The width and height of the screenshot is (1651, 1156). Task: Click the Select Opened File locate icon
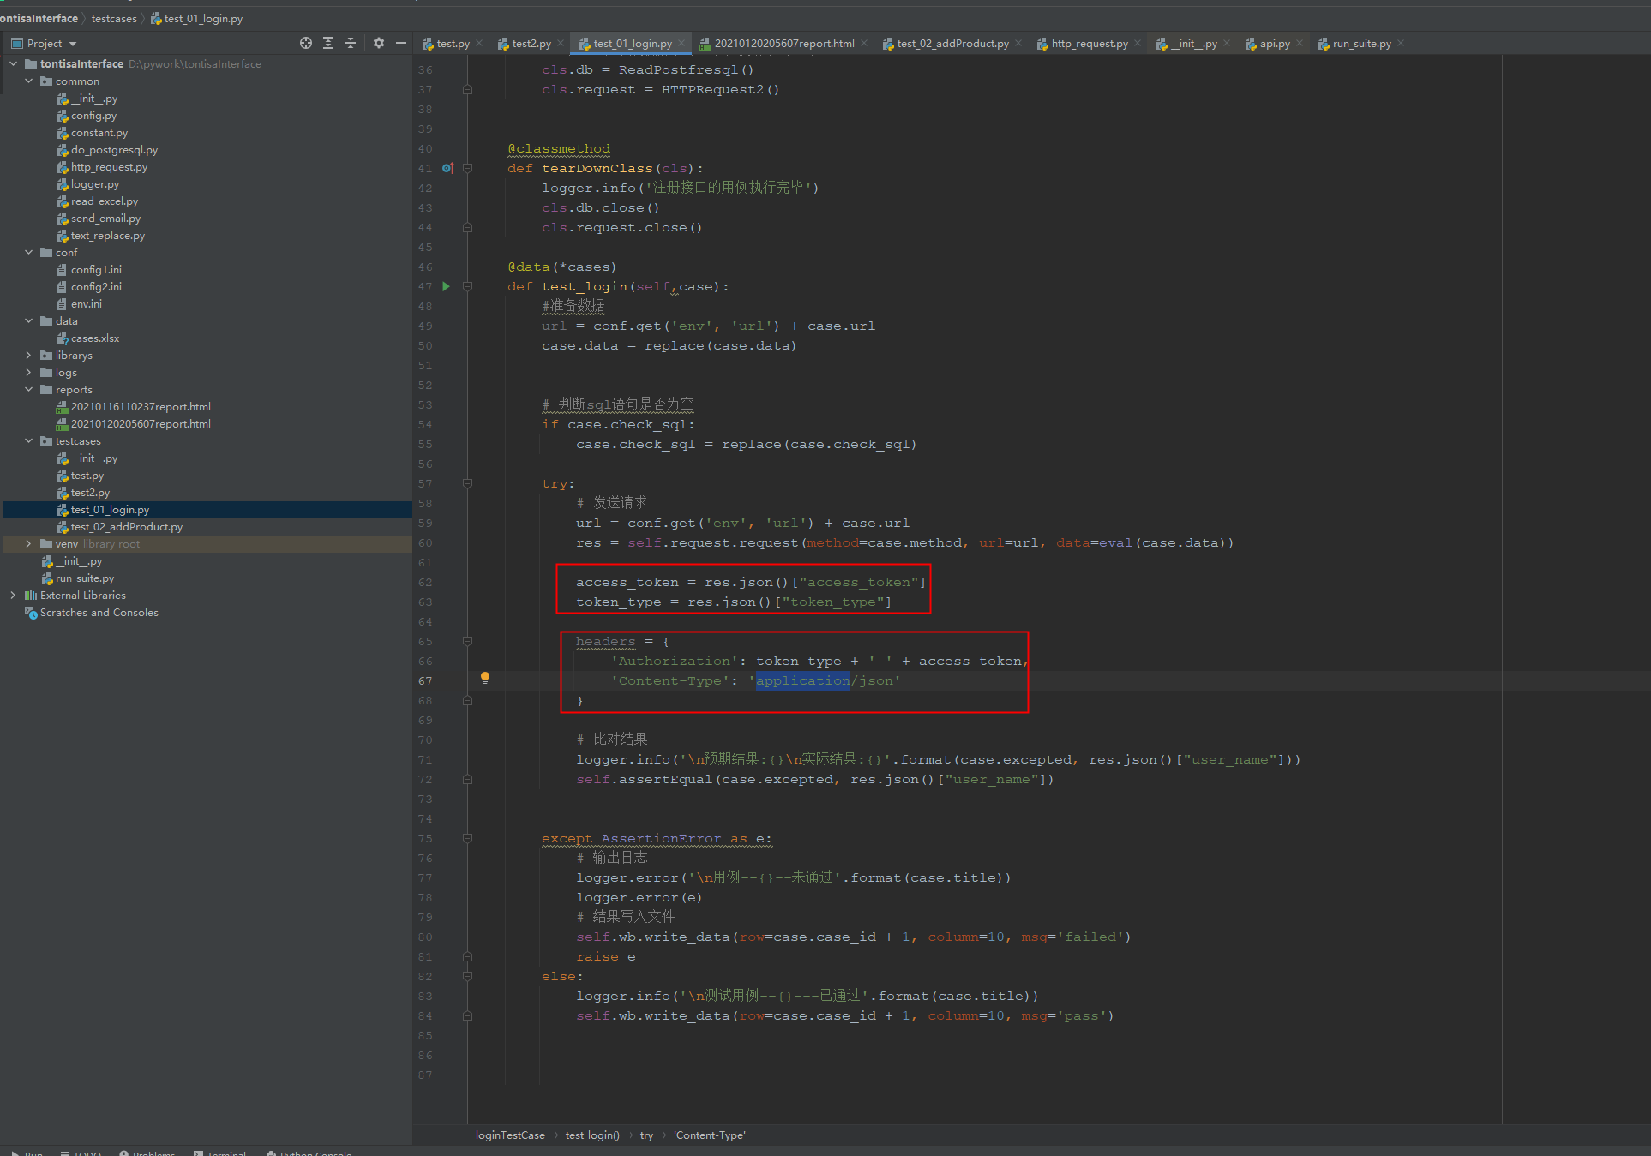coord(306,43)
